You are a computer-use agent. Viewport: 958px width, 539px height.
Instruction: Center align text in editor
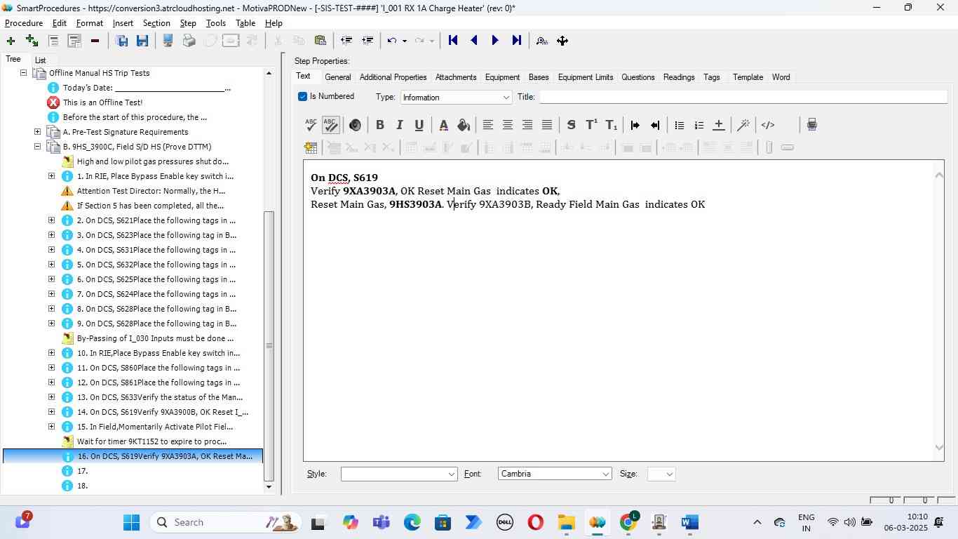507,125
